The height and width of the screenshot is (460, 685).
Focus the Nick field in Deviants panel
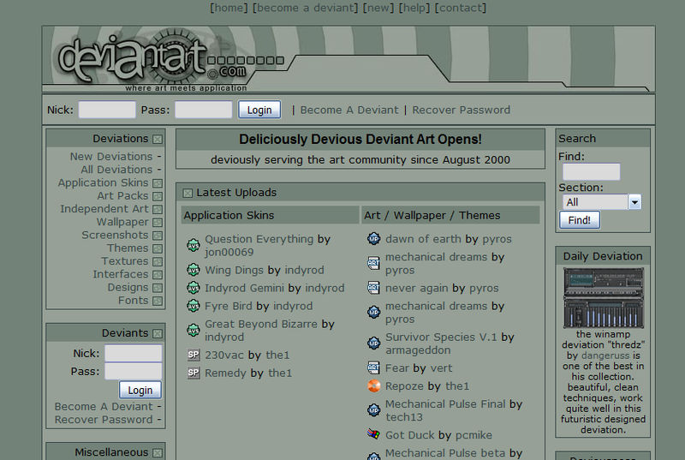pyautogui.click(x=134, y=353)
